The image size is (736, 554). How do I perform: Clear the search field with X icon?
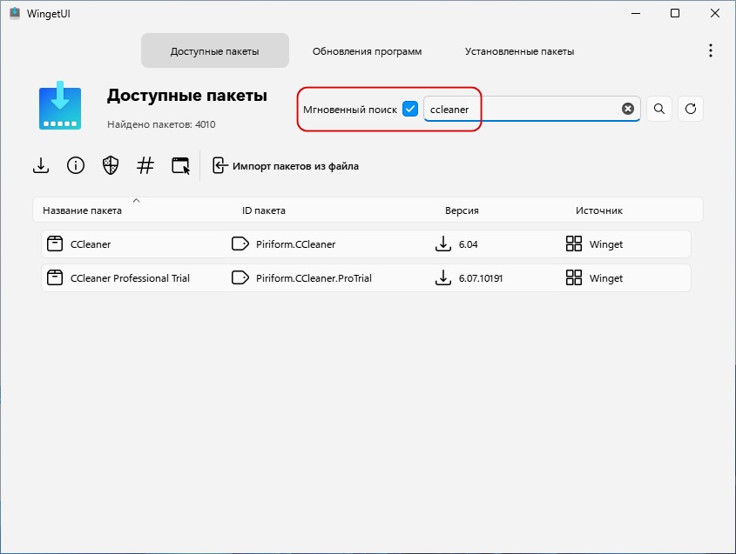pyautogui.click(x=628, y=110)
